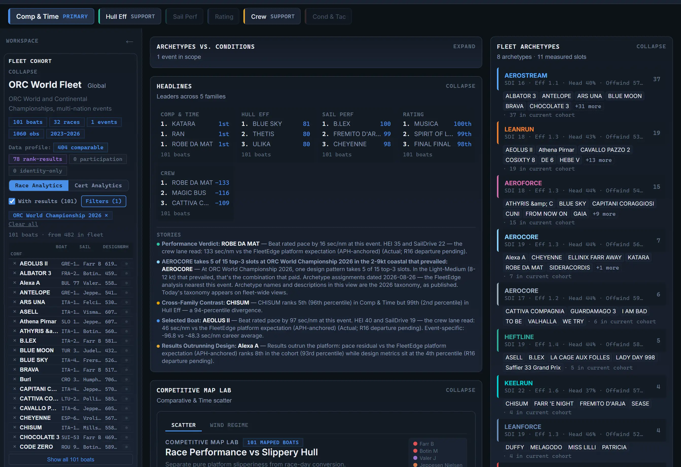Switch to the Wind Regime tab
The width and height of the screenshot is (681, 467).
click(x=229, y=425)
